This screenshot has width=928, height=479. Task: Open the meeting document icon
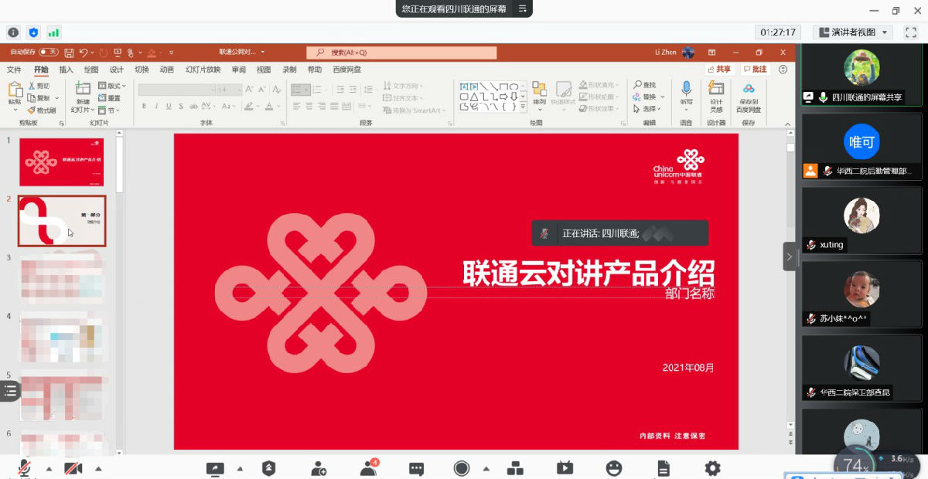[663, 468]
